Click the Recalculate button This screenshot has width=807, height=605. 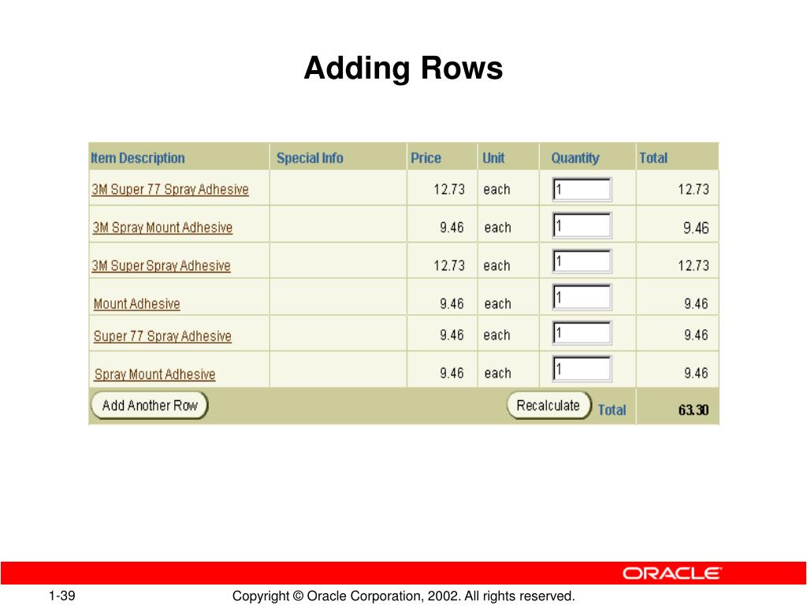(549, 406)
